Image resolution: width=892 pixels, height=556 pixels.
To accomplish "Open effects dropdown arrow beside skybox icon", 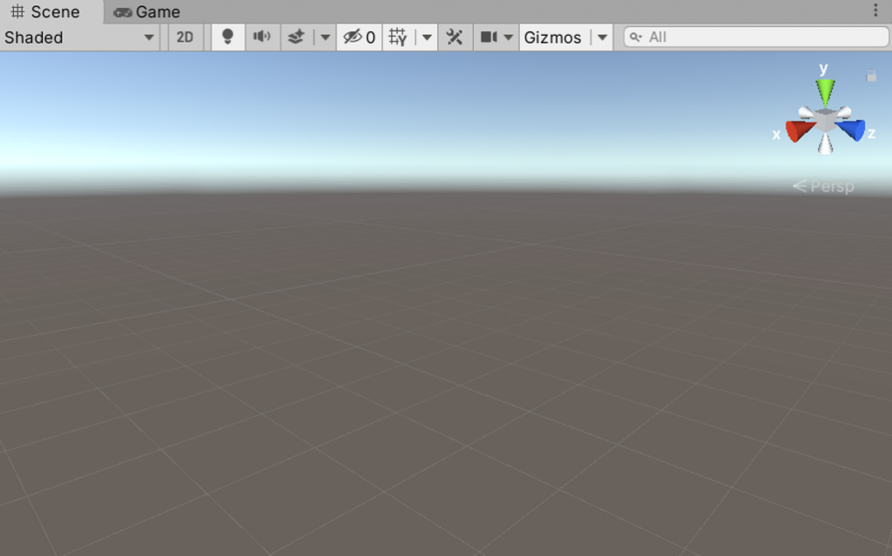I will pos(325,37).
